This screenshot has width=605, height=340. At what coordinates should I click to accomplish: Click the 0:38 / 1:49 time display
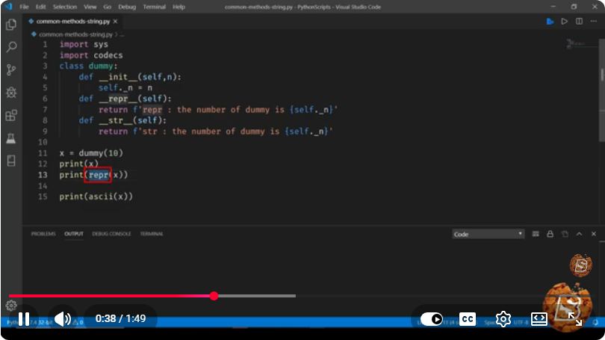click(x=120, y=319)
